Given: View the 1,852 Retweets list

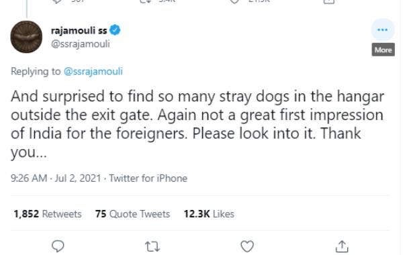Looking at the screenshot, I should point(48,214).
